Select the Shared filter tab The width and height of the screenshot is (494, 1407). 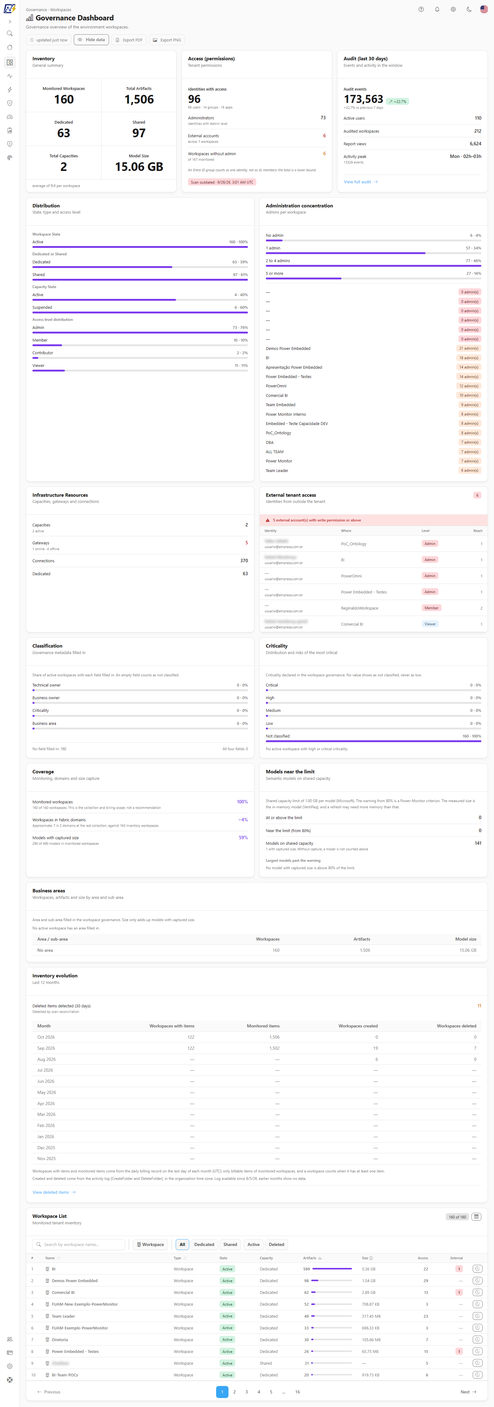(x=230, y=1244)
